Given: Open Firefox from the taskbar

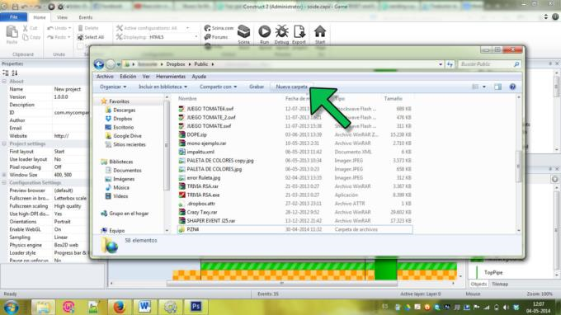Looking at the screenshot, I should click(119, 307).
